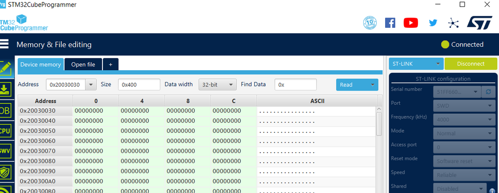Image resolution: width=499 pixels, height=193 pixels.
Task: Open the Reset mode Software reset dropdown
Action: 465,161
